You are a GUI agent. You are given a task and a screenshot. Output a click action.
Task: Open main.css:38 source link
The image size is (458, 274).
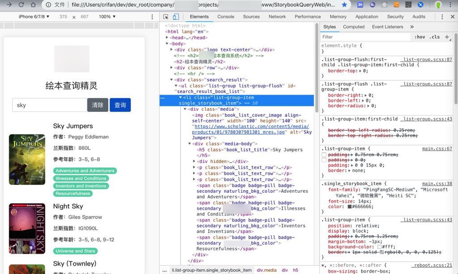coord(437,184)
